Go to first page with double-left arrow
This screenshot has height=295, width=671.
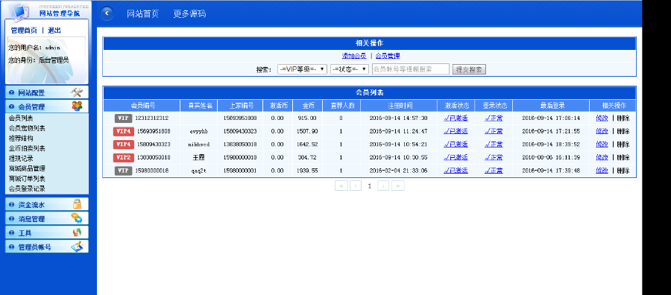(341, 186)
